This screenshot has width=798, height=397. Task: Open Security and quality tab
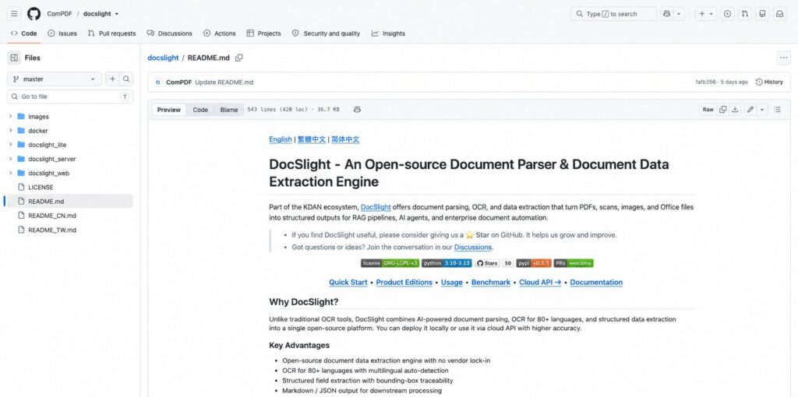326,33
